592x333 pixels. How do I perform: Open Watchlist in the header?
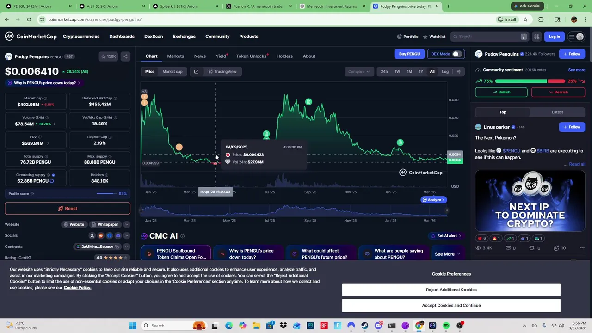coord(434,37)
